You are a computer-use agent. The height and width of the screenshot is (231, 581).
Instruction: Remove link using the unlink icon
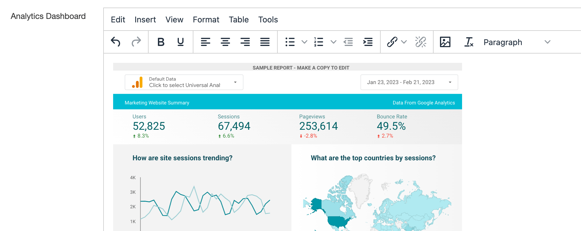[x=421, y=42]
